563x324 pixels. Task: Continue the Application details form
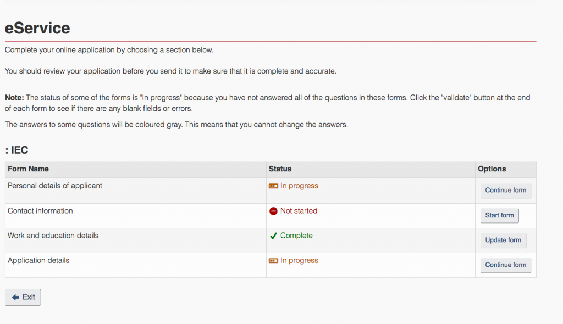[506, 265]
